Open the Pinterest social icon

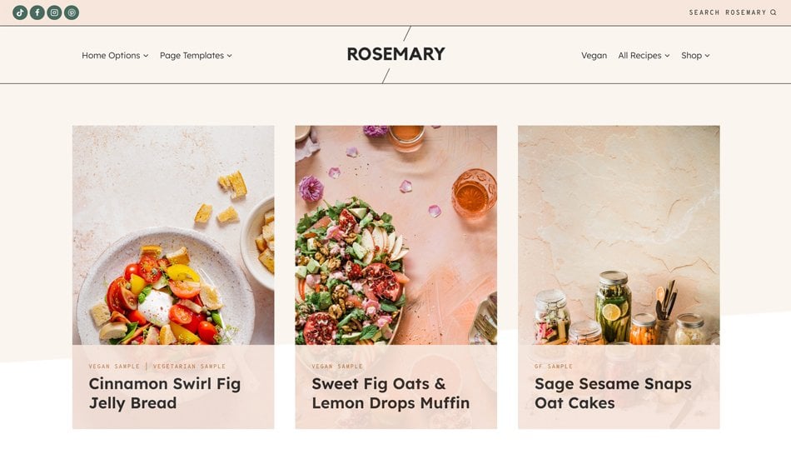click(x=72, y=12)
